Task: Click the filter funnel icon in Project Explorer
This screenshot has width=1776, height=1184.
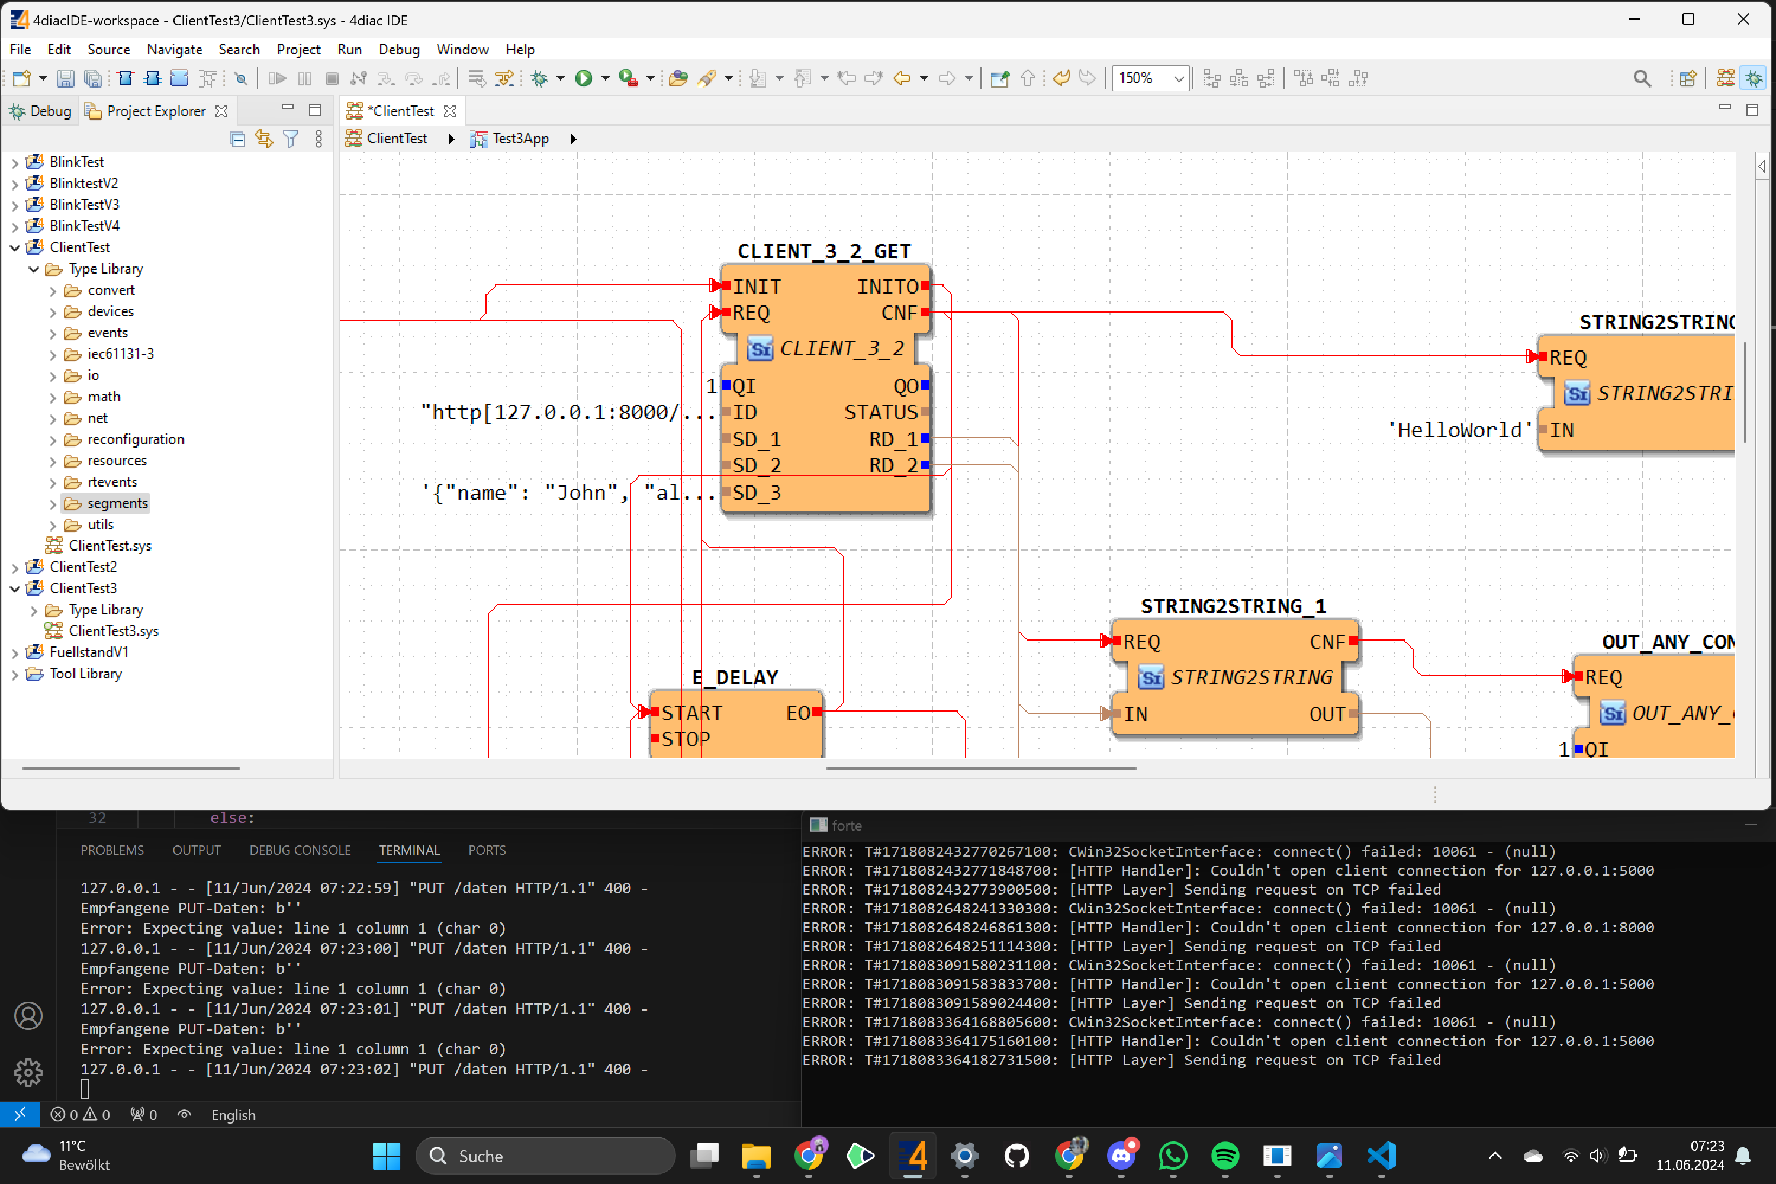Action: 291,139
